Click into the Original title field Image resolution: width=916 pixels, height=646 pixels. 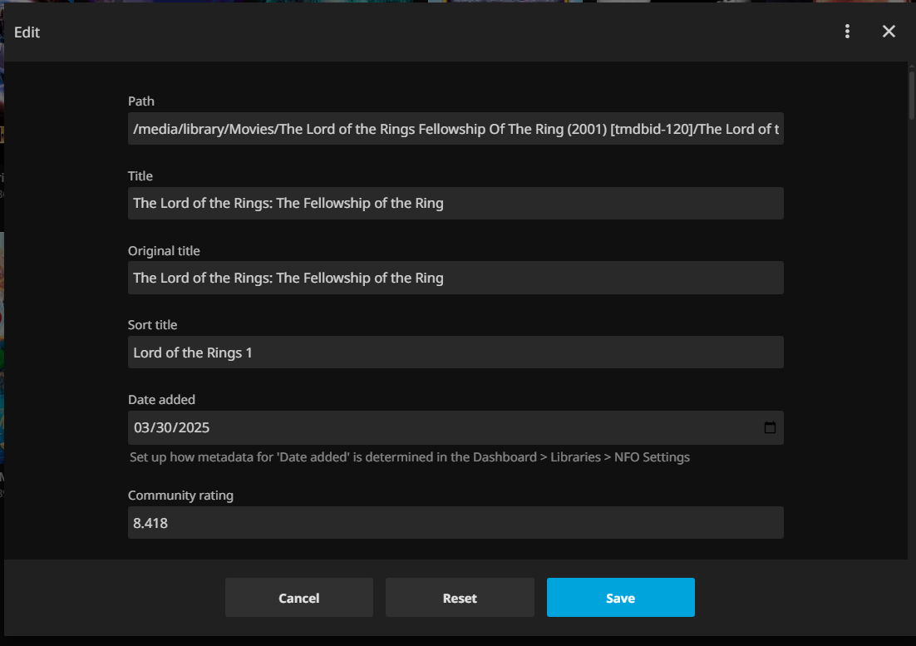pos(456,278)
